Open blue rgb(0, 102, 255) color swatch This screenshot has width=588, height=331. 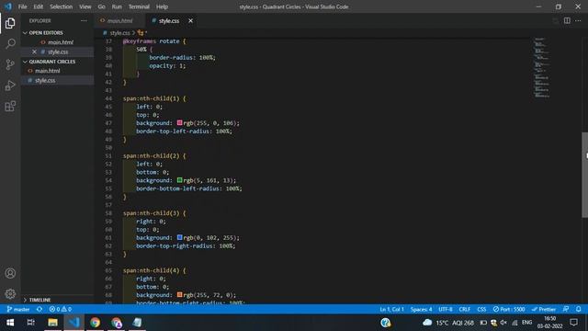[x=180, y=237]
